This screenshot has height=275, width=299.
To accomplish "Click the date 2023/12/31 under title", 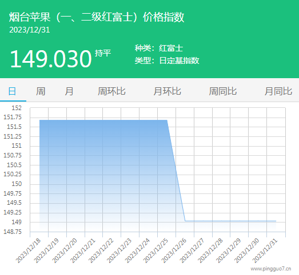I will 30,30.
